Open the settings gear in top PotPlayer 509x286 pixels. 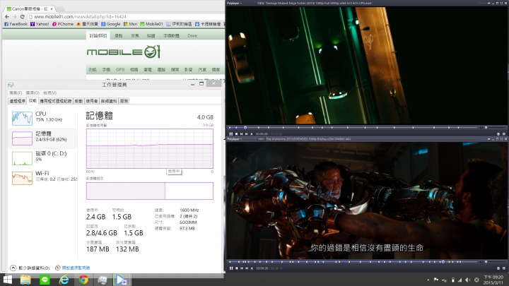tap(504, 134)
